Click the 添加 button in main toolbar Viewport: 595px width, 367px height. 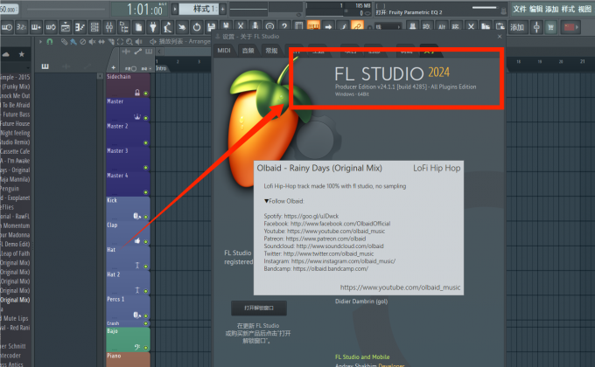coord(517,27)
